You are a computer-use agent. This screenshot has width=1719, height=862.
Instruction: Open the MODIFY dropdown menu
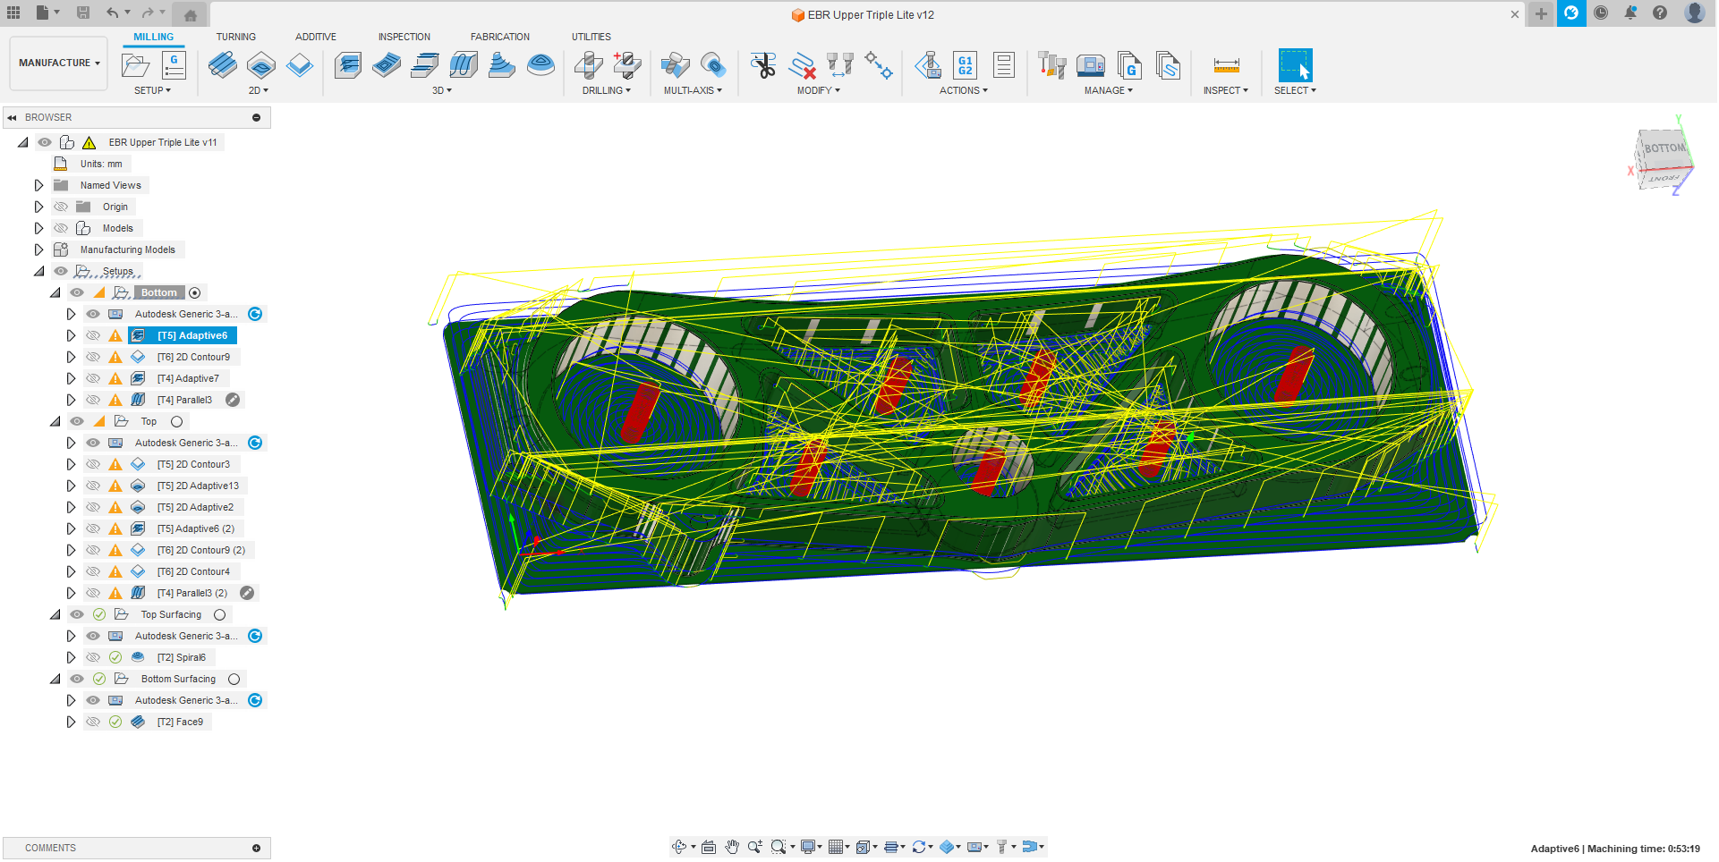(818, 90)
